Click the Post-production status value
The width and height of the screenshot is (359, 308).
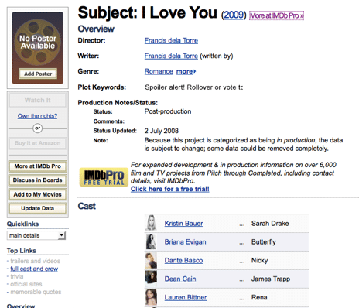coord(168,111)
